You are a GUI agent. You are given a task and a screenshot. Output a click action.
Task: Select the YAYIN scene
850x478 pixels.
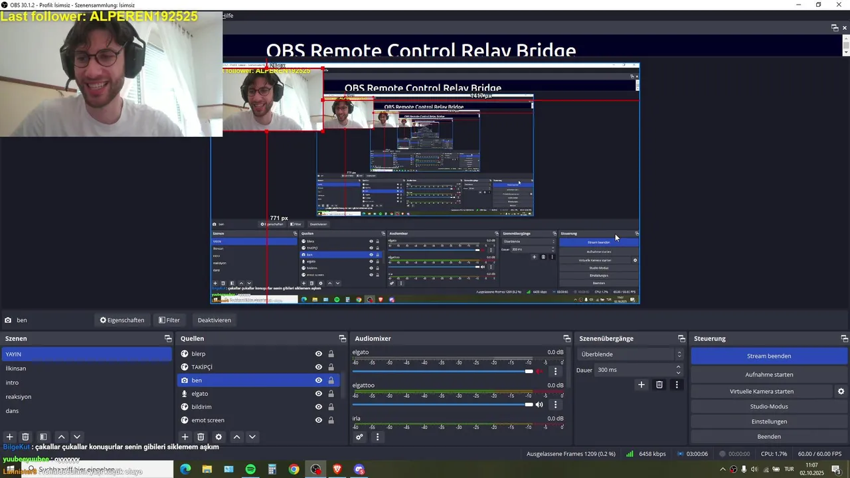pyautogui.click(x=87, y=355)
